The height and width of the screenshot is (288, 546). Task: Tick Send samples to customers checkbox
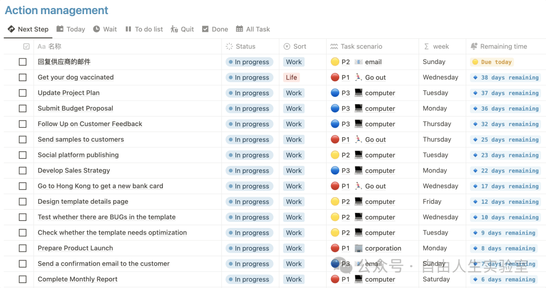(23, 139)
